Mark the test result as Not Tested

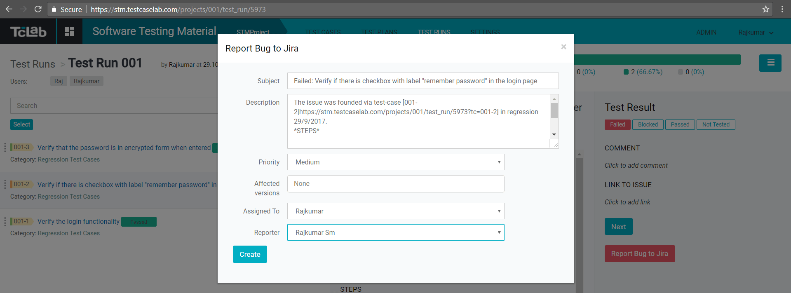(716, 124)
